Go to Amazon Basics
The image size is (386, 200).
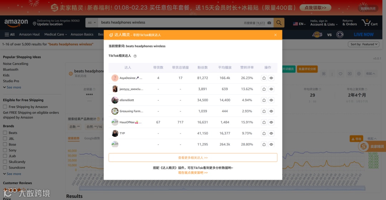[x=82, y=34]
